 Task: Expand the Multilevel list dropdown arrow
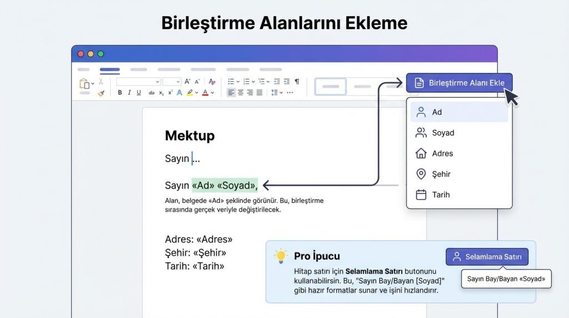point(268,82)
